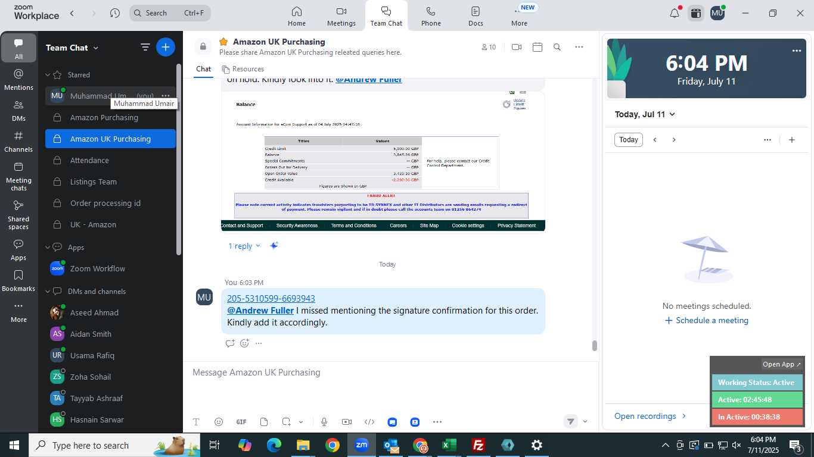The width and height of the screenshot is (814, 457).
Task: Open Apps in the left sidebar
Action: [18, 250]
